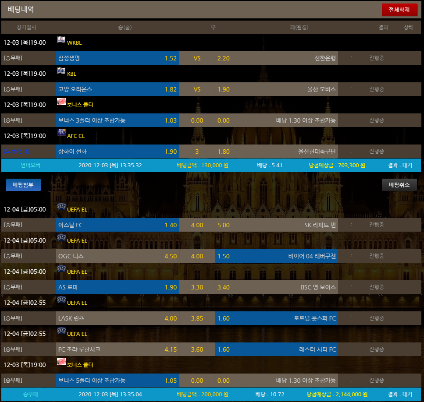
Task: Select 삼성생명 home odds 1.52
Action: (117, 58)
